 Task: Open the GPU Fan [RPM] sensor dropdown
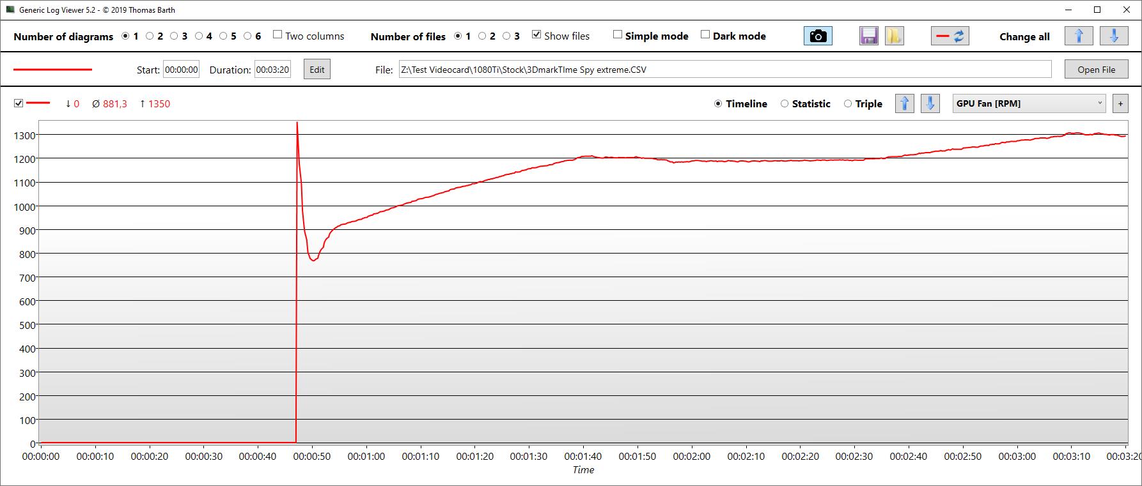tap(1029, 103)
